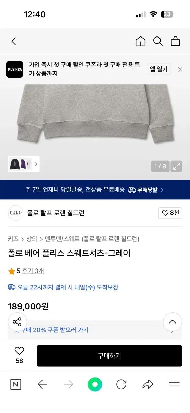Open the 무배당발 shipping banner arrow
The image size is (190, 413).
[162, 190]
